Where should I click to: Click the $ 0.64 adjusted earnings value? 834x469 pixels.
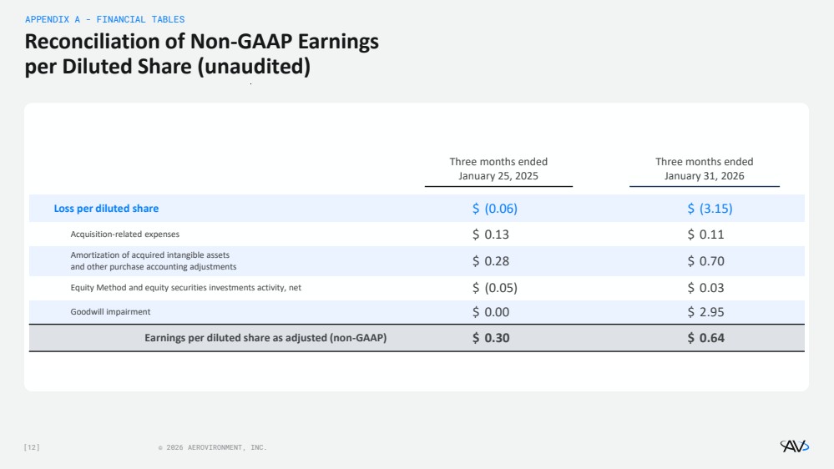pyautogui.click(x=705, y=338)
